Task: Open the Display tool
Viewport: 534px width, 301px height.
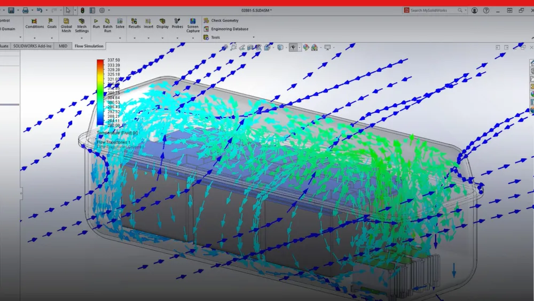Action: click(162, 24)
